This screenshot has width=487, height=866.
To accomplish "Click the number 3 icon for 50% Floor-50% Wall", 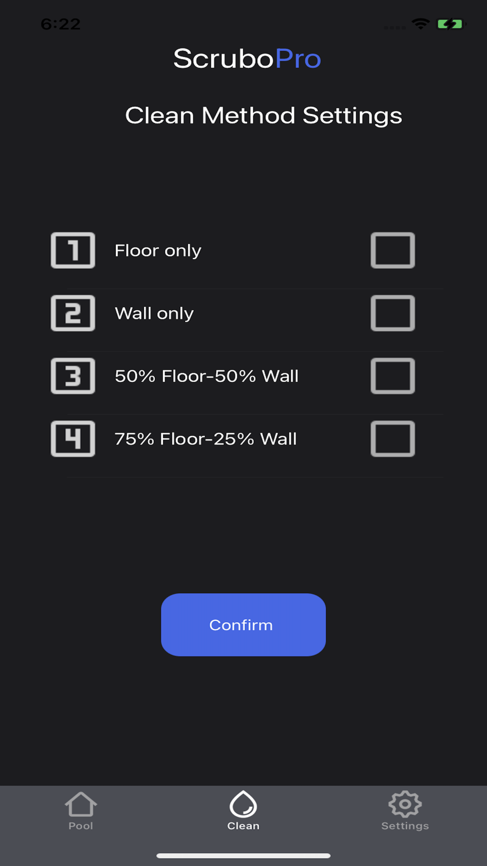I will click(73, 376).
